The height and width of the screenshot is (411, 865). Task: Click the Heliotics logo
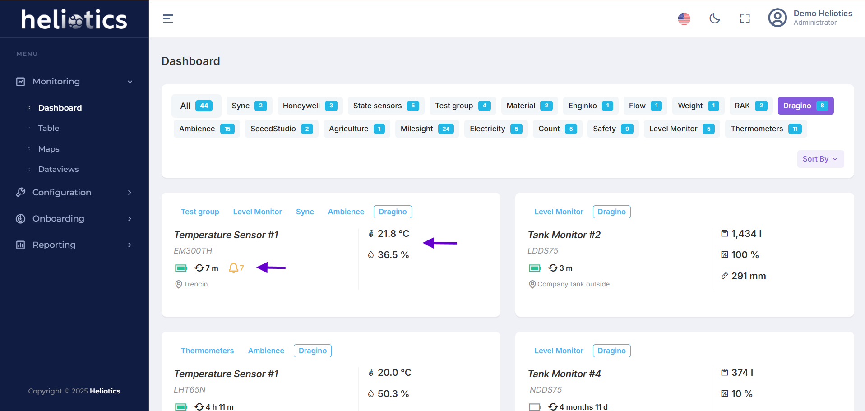click(x=74, y=19)
